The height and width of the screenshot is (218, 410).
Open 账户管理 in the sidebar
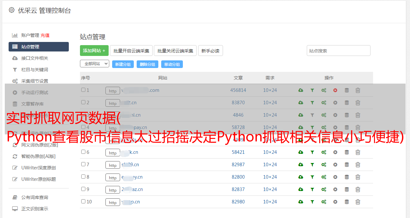30,35
